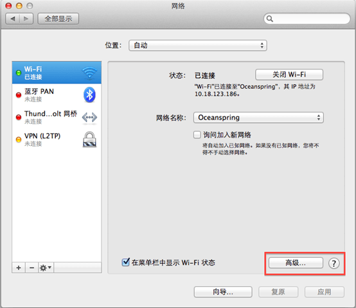Screen dimensions: 356x308
Task: Remove selected service with minus button
Action: tap(31, 267)
